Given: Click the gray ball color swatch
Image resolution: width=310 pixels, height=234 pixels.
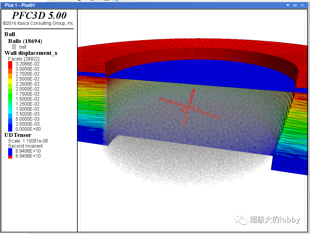Looking at the screenshot, I should pyautogui.click(x=14, y=47).
